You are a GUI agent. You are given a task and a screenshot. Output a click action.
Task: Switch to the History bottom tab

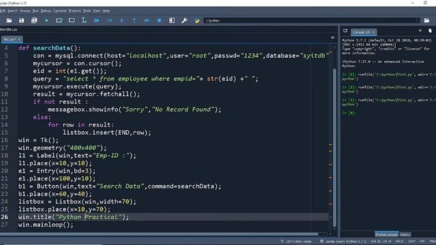[x=405, y=235]
